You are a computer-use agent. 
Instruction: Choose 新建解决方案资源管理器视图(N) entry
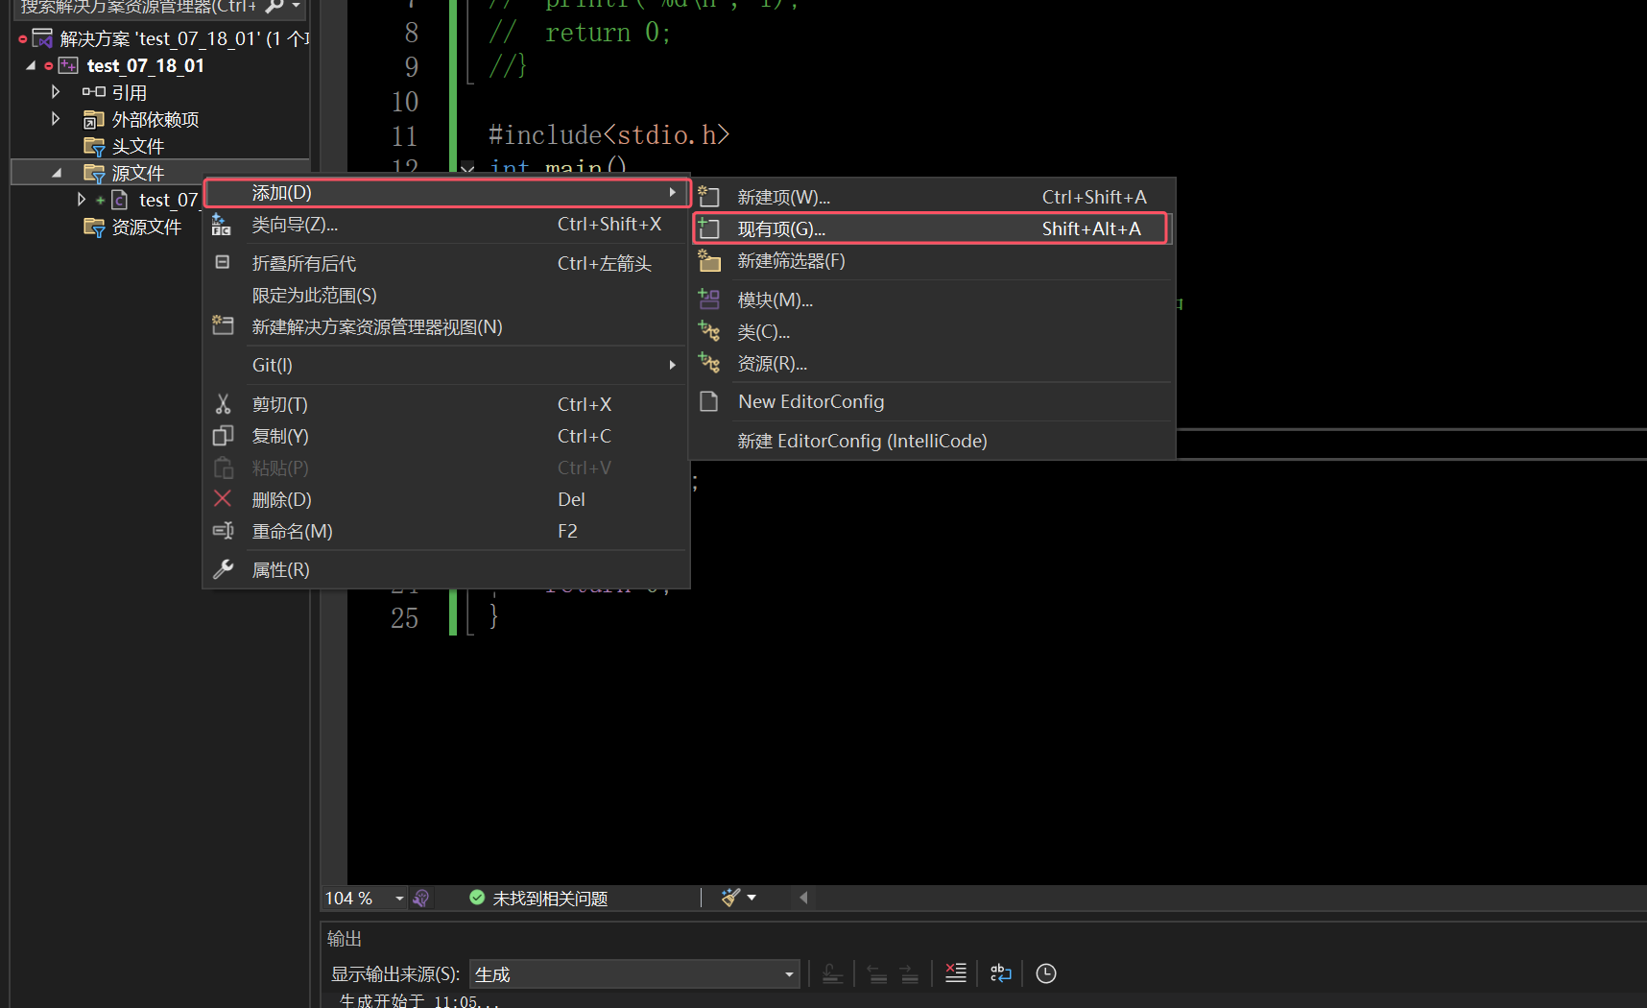(447, 326)
